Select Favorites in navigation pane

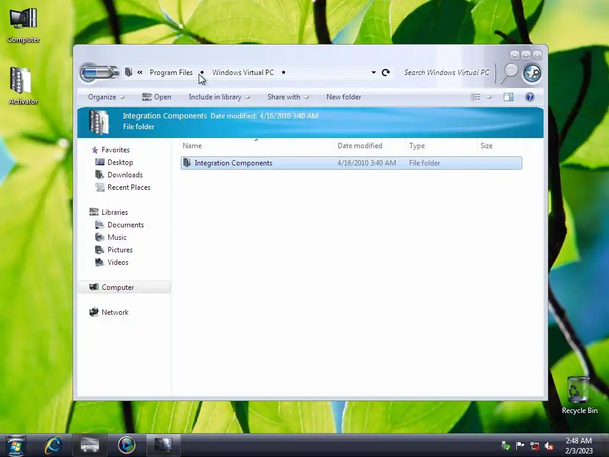point(115,150)
